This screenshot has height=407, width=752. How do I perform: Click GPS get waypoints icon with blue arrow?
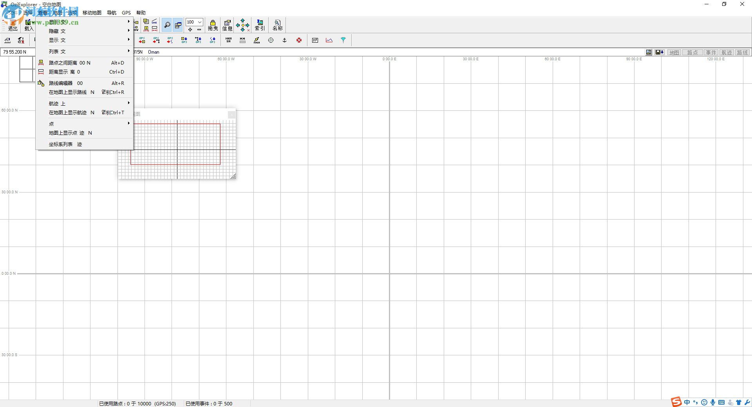(184, 40)
